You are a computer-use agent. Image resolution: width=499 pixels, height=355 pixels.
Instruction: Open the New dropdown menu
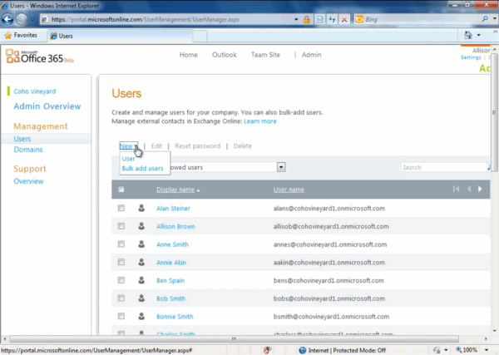coord(128,146)
